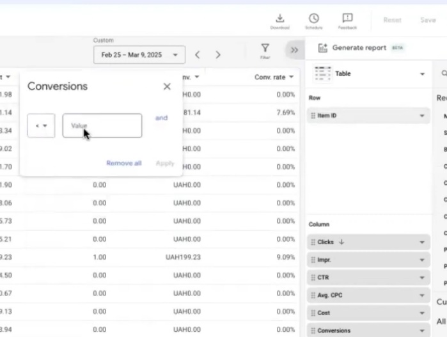Go to previous date range arrow
The width and height of the screenshot is (447, 337).
(x=198, y=55)
